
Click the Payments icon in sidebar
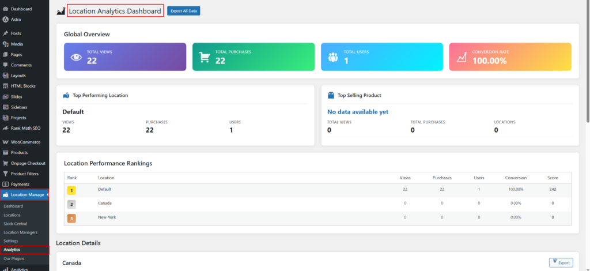(x=5, y=184)
